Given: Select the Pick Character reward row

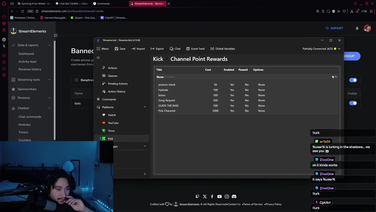Looking at the screenshot, I should point(247,111).
